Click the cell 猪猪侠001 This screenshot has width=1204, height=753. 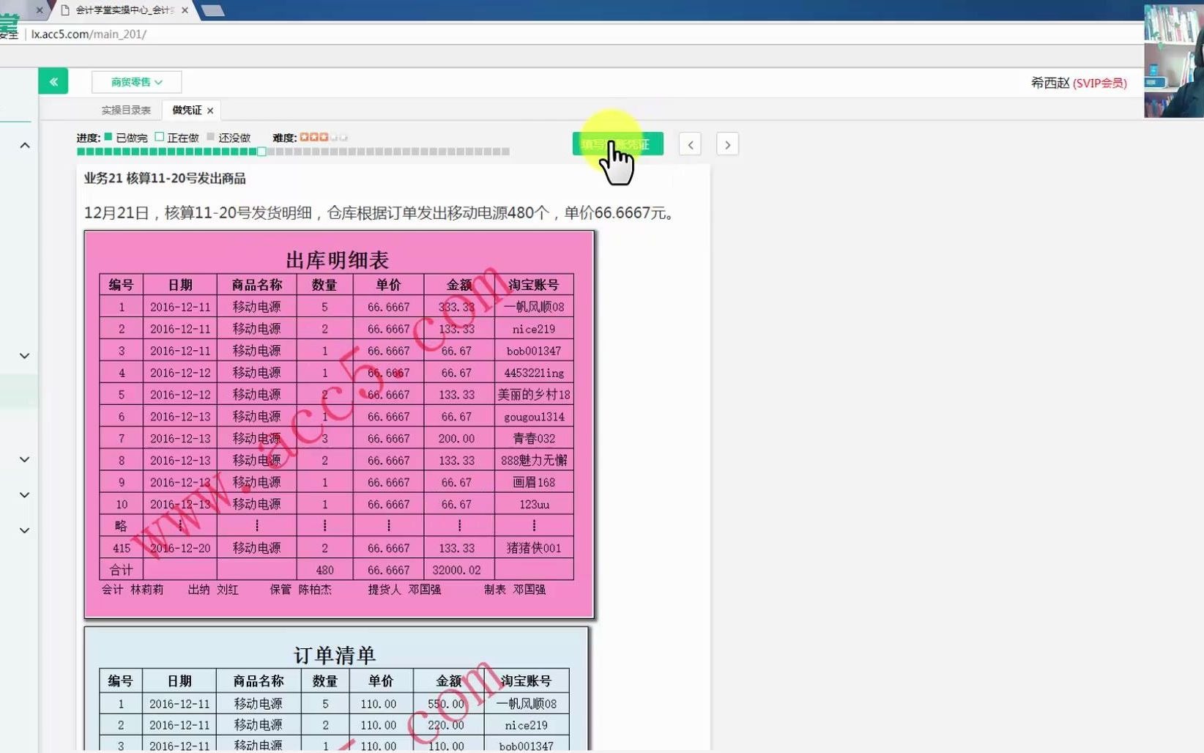(x=534, y=548)
